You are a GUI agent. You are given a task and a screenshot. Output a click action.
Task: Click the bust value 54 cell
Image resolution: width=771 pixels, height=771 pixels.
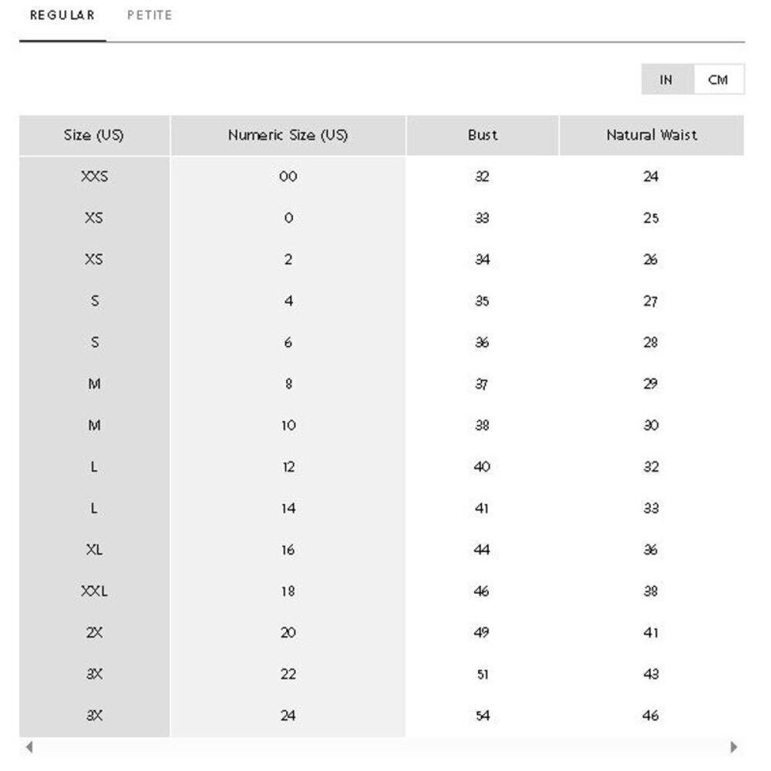click(x=483, y=715)
